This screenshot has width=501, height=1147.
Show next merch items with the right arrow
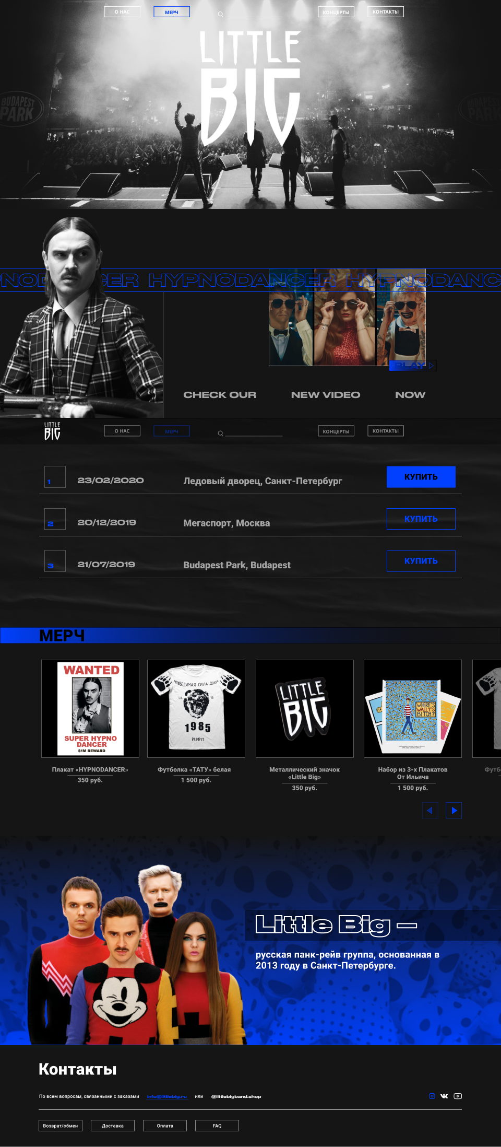tap(454, 810)
